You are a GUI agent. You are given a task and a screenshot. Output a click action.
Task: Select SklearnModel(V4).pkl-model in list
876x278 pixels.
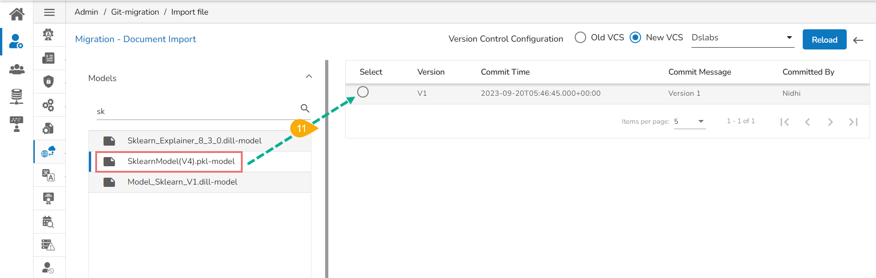pos(181,161)
